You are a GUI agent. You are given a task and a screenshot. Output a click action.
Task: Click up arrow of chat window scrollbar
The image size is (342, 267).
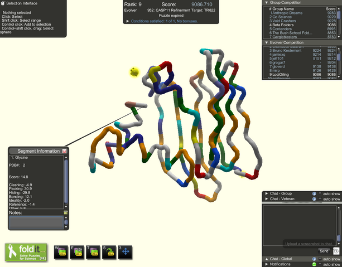coord(339,207)
